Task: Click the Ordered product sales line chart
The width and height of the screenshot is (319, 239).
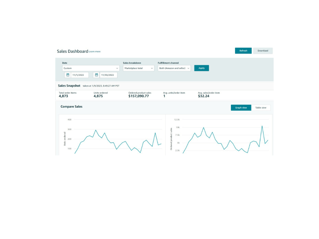Action: (226, 140)
